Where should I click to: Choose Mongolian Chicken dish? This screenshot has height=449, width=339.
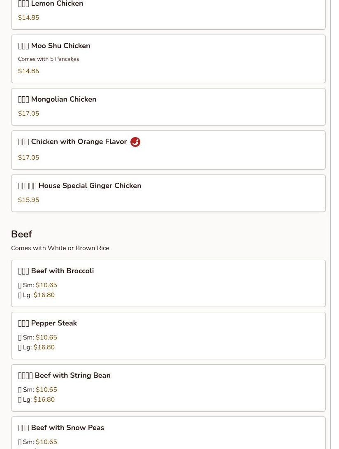(168, 107)
